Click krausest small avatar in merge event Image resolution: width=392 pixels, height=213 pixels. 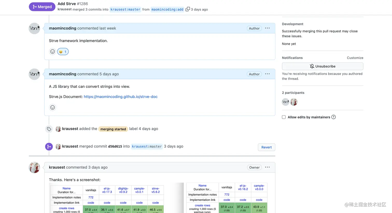click(x=58, y=146)
